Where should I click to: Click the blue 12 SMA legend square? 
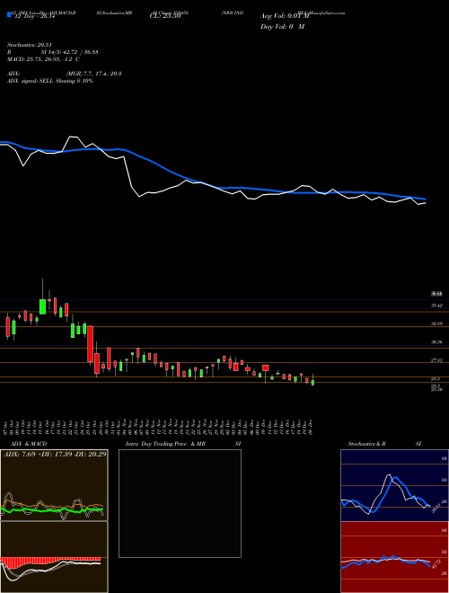click(x=9, y=15)
